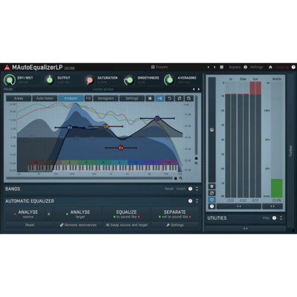The width and height of the screenshot is (297, 297).
Task: Open the menu icon beside Analyse source
Action: click(49, 214)
